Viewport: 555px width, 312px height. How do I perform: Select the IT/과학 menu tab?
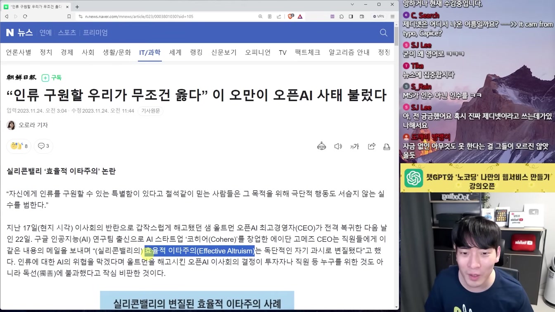pyautogui.click(x=150, y=52)
